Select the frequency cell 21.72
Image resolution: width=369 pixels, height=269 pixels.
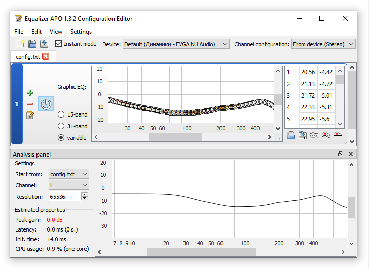pos(308,95)
